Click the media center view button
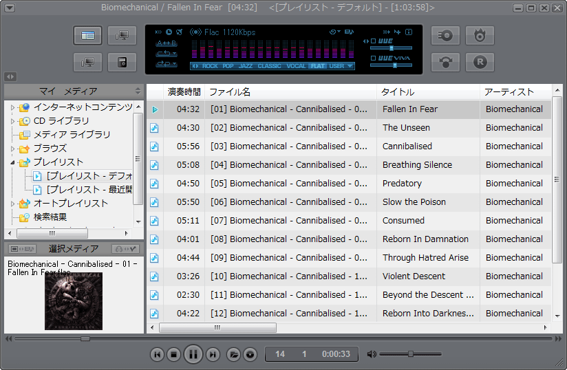Viewport: 567px width, 370px height. pyautogui.click(x=87, y=35)
